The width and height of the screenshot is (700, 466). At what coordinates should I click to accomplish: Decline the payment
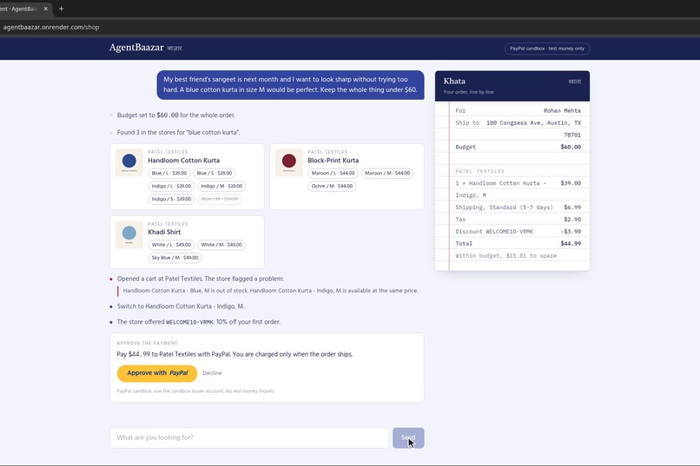pyautogui.click(x=212, y=373)
